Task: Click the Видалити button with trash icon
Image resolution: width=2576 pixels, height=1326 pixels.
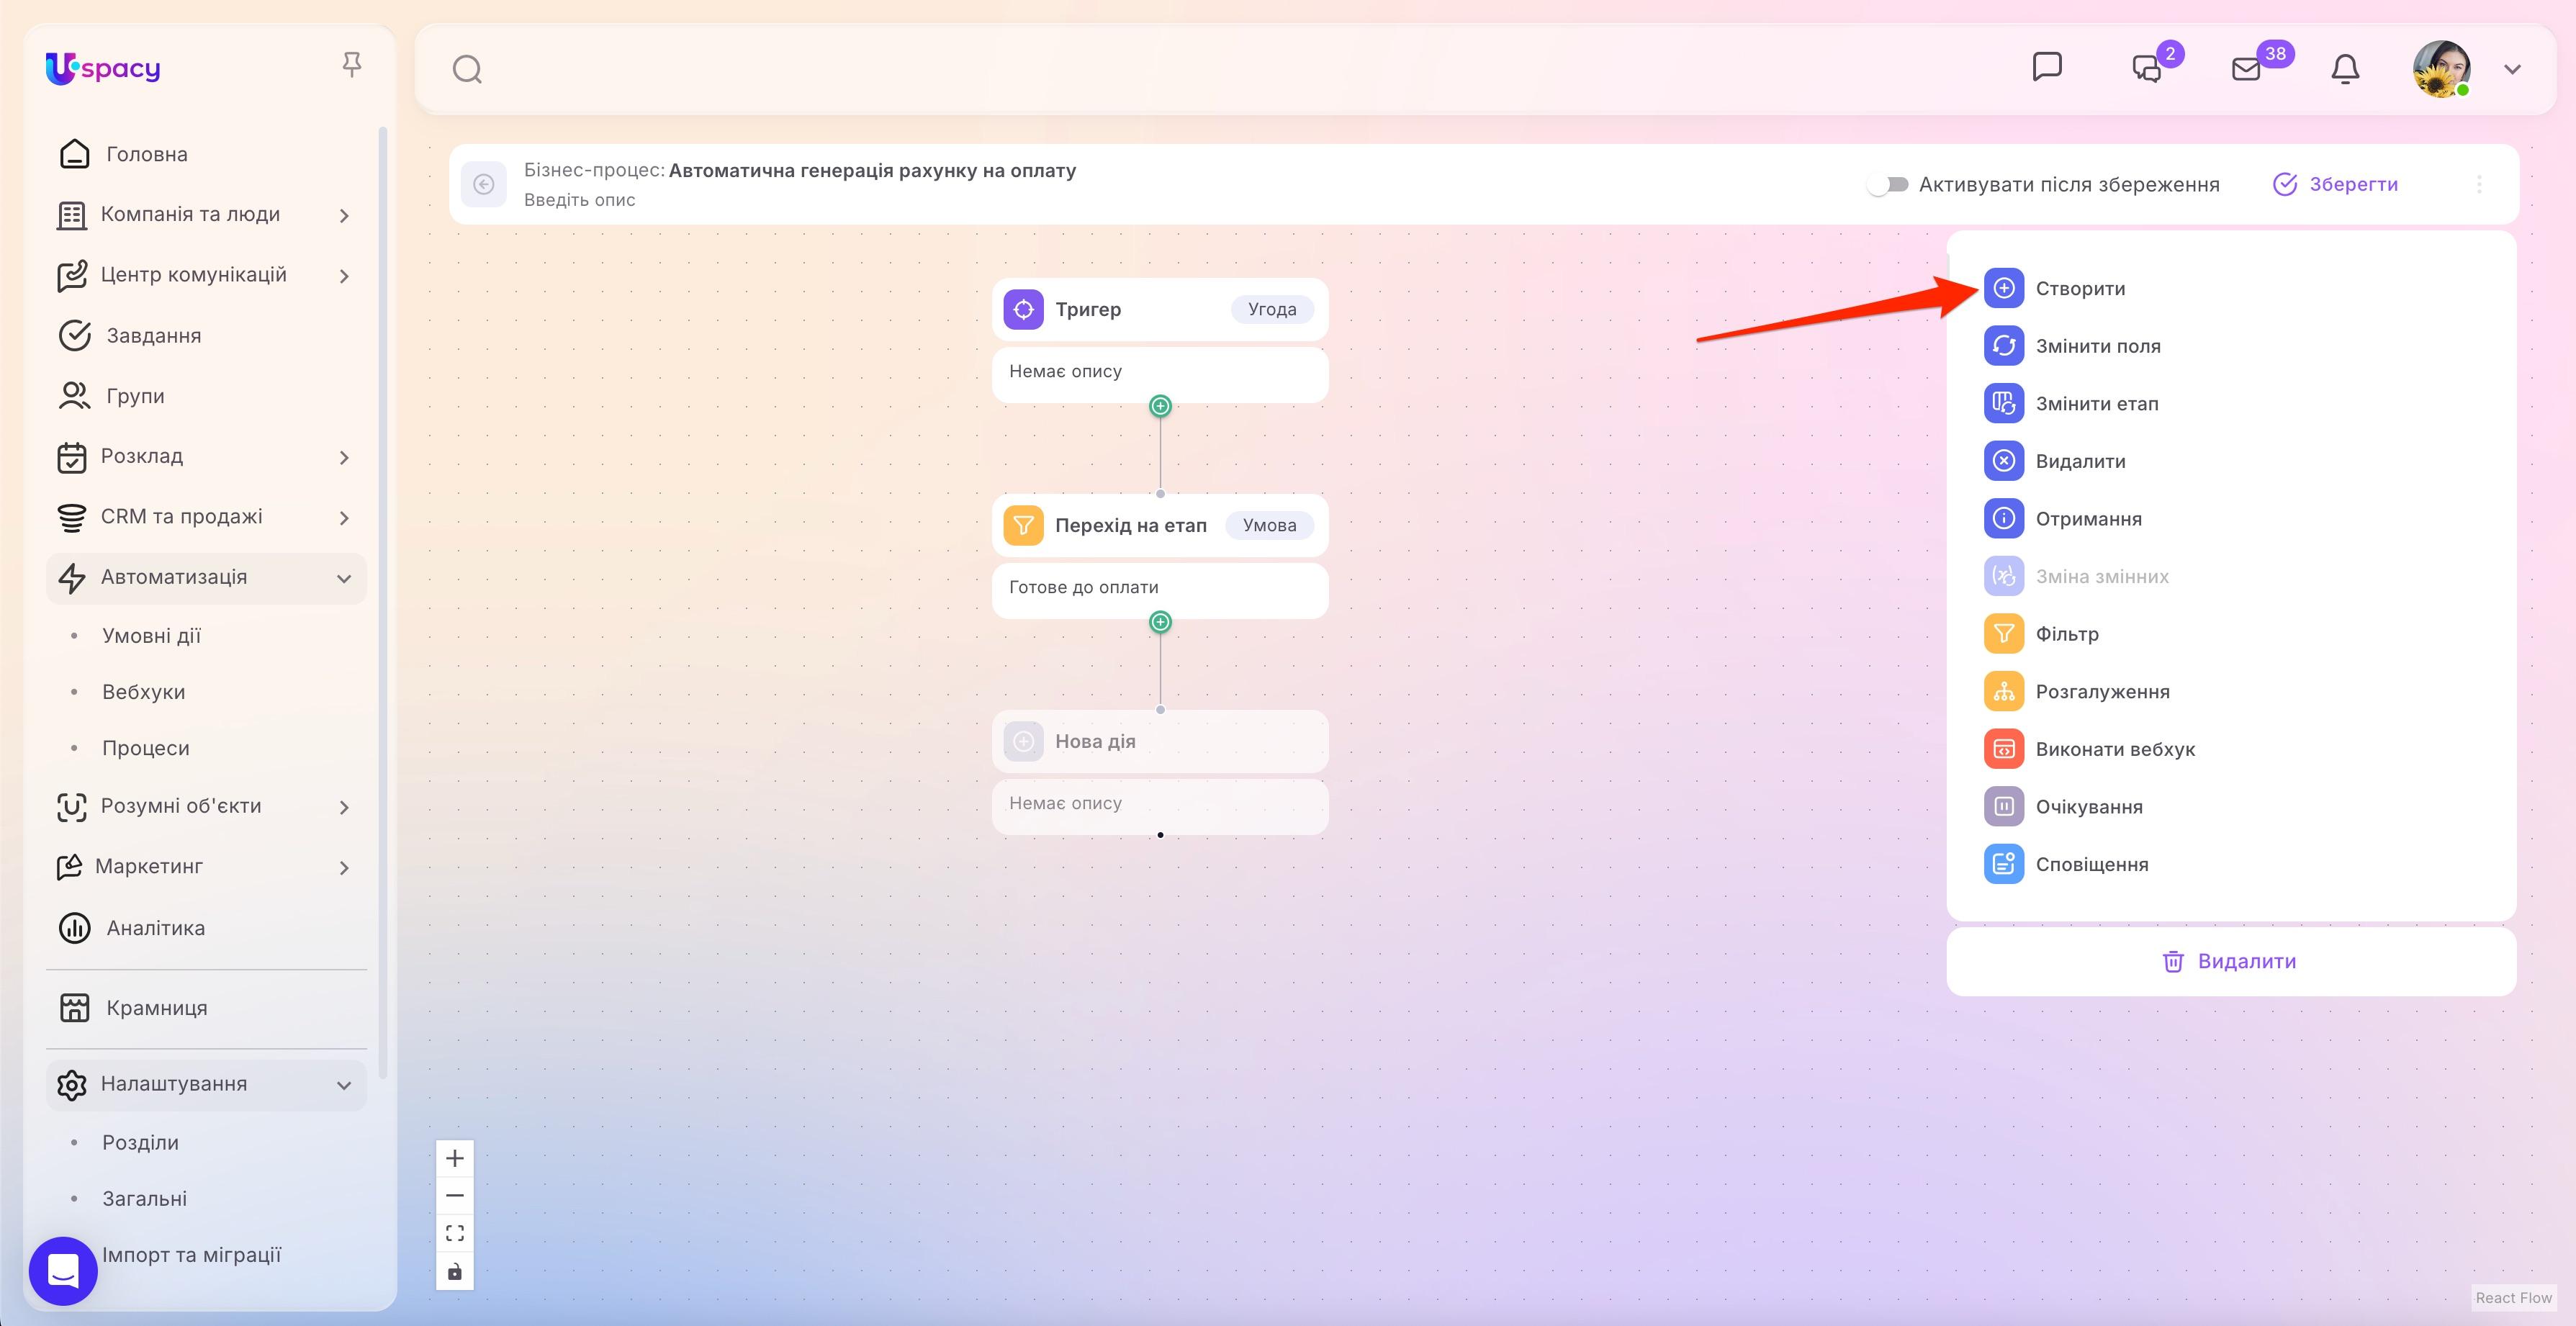Action: pos(2230,961)
